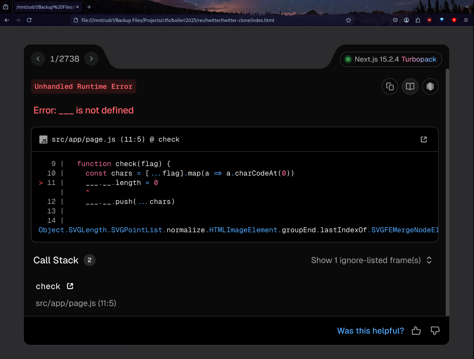
Task: Select the Backup Files browser tab
Action: pos(44,7)
